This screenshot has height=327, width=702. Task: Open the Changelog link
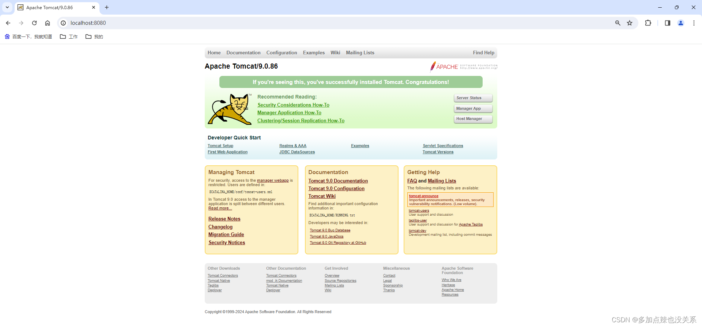tap(220, 227)
